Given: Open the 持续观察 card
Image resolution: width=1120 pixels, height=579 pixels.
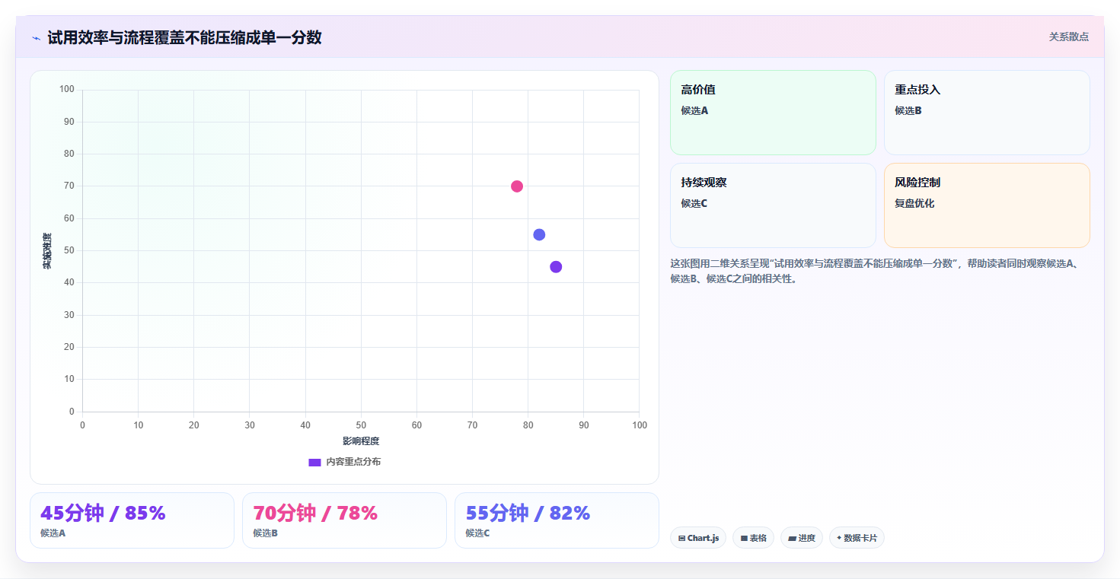Looking at the screenshot, I should tap(773, 205).
